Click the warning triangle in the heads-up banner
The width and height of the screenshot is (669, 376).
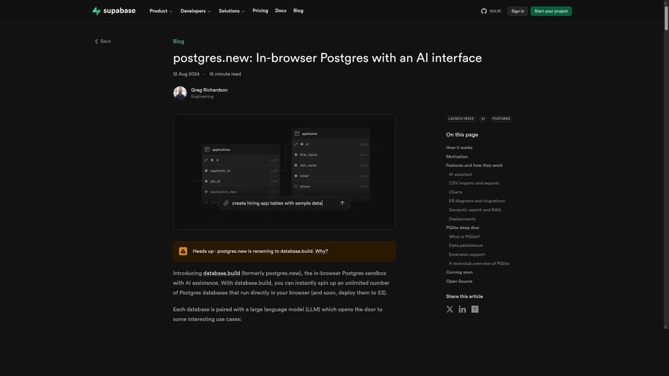coord(183,251)
